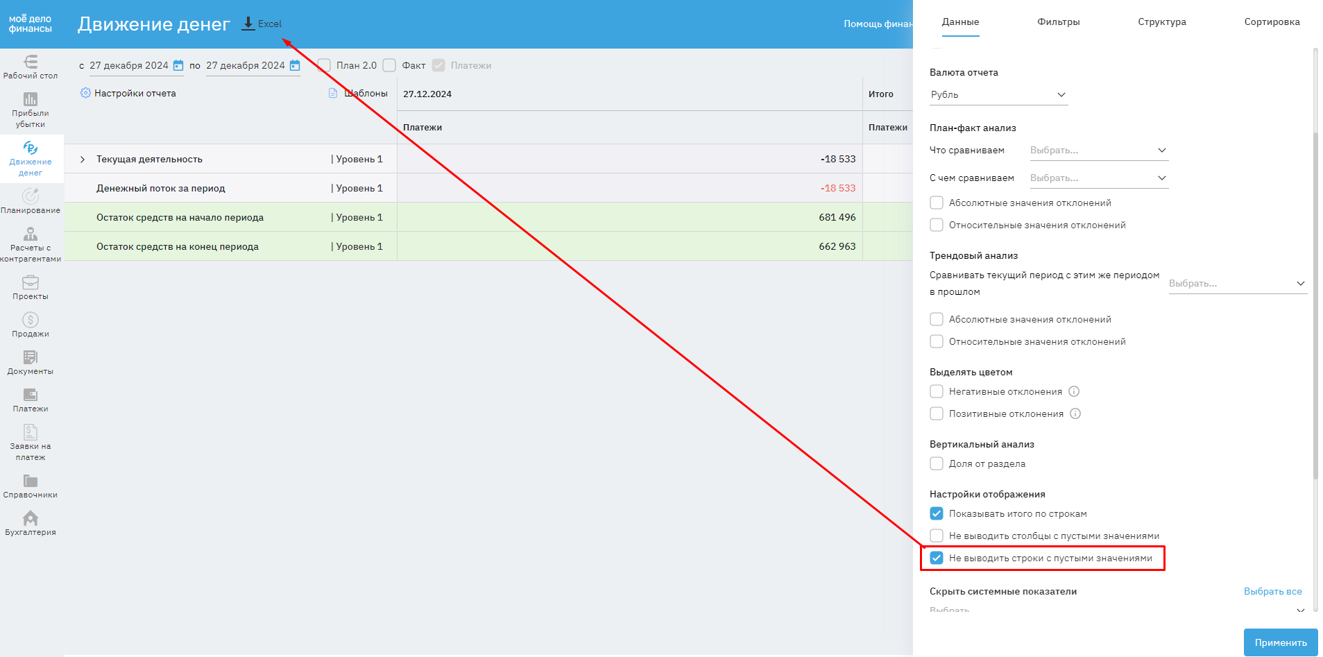The width and height of the screenshot is (1323, 657).
Task: Uncheck Показывать итого по строкам
Action: [x=937, y=513]
